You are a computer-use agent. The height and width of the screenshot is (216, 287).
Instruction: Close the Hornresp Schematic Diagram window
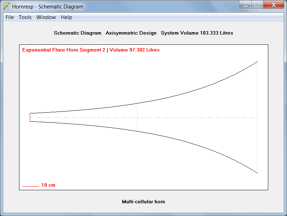pyautogui.click(x=274, y=5)
